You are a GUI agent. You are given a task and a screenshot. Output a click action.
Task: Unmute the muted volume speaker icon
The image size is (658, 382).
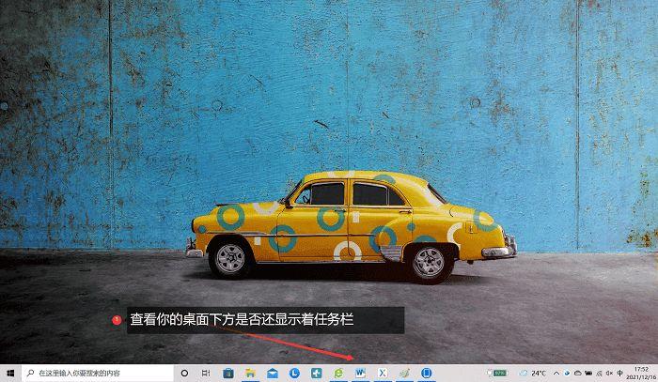pyautogui.click(x=609, y=373)
